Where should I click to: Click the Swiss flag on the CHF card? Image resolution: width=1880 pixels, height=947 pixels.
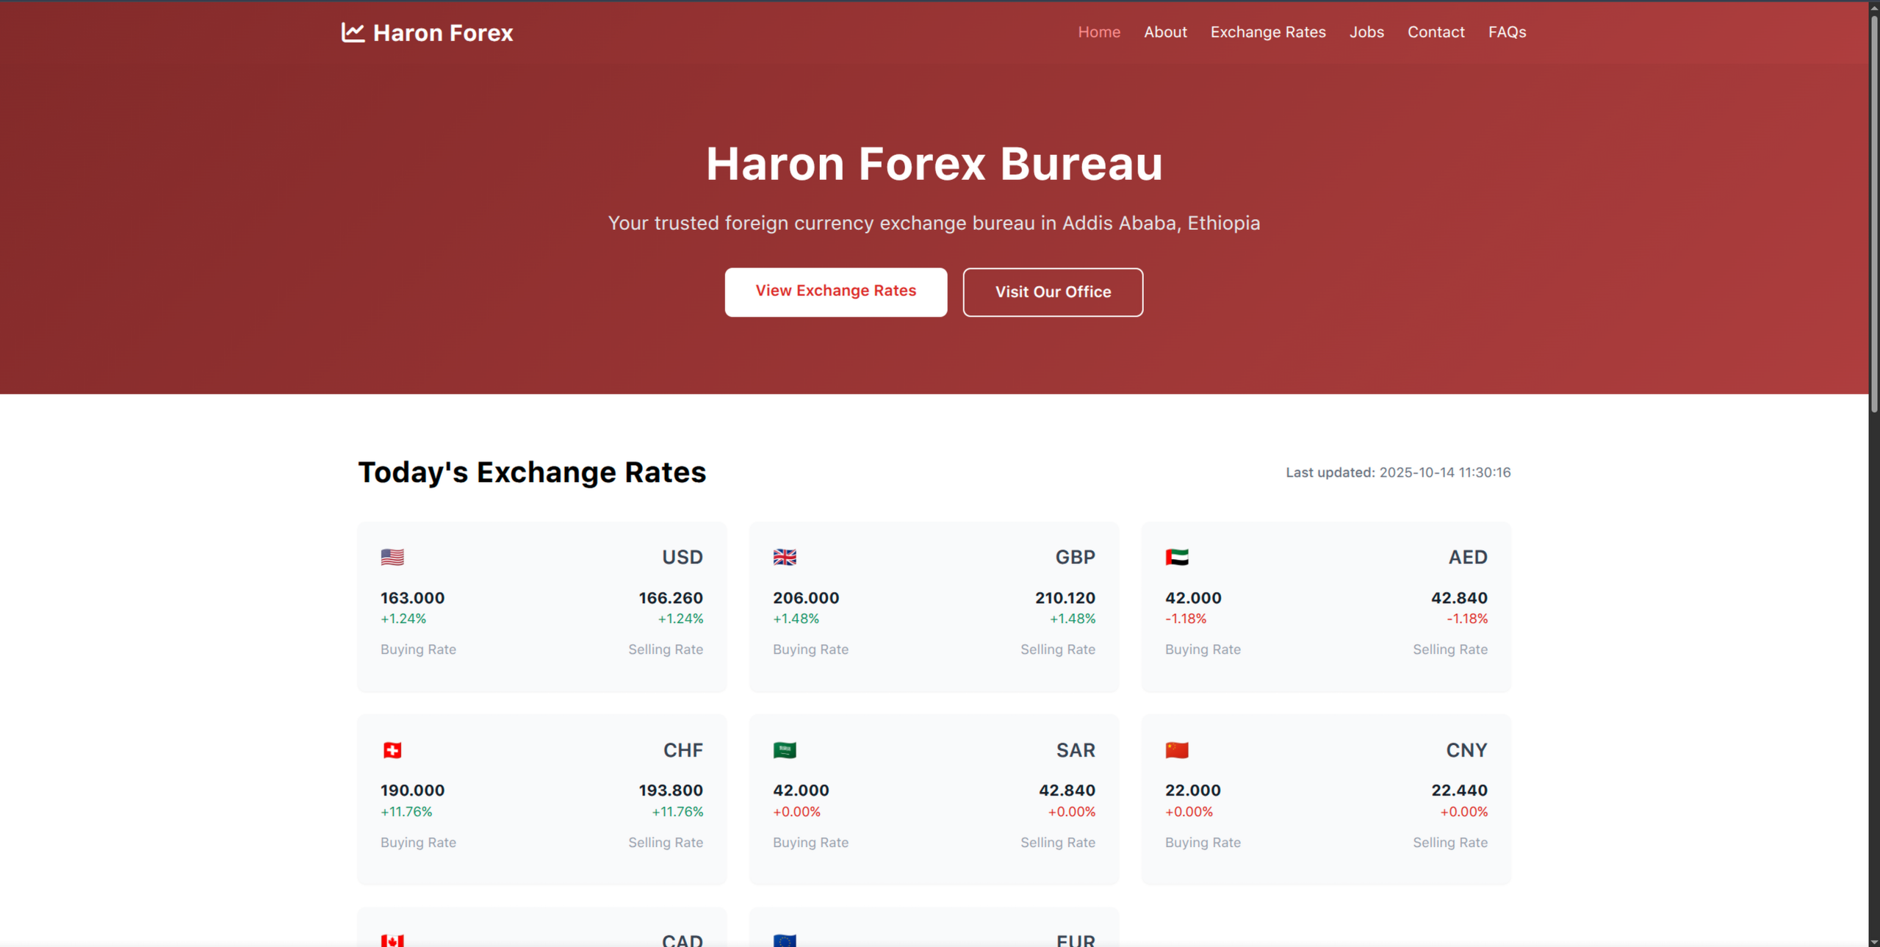click(x=392, y=750)
